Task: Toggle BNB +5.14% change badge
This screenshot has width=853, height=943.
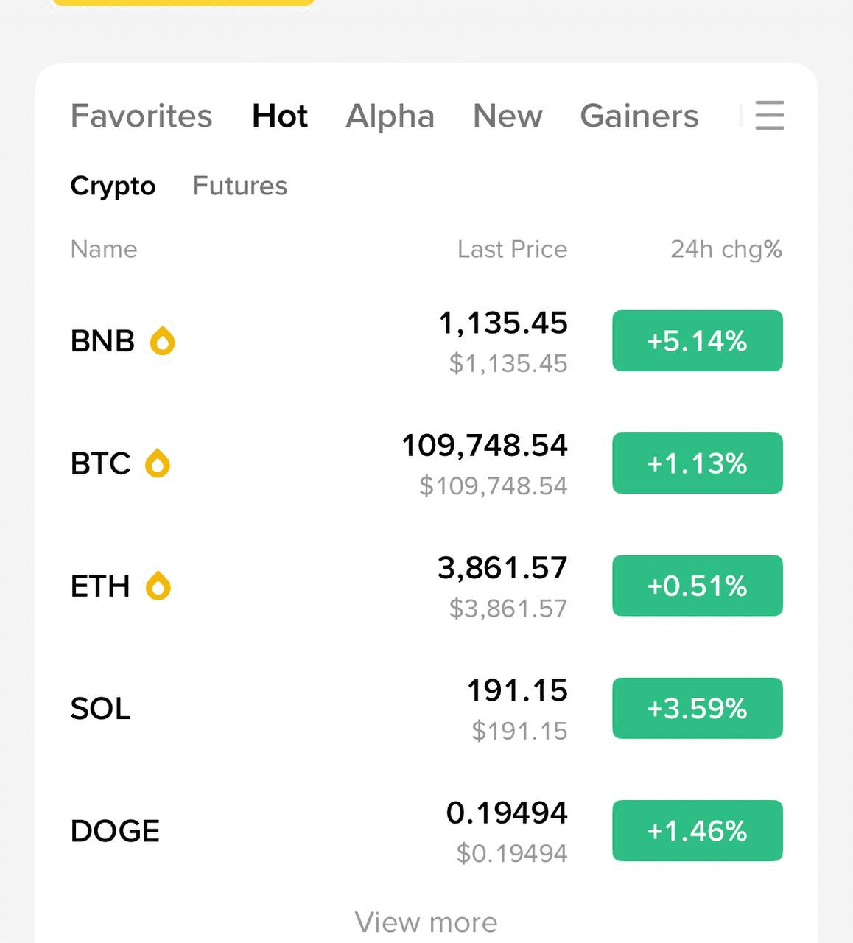Action: point(697,341)
